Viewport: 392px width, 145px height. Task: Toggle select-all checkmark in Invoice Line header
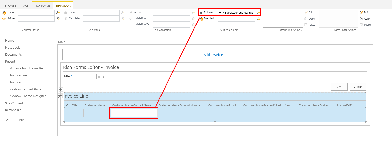[x=67, y=105]
